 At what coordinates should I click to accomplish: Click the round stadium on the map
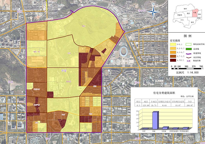point(124,51)
